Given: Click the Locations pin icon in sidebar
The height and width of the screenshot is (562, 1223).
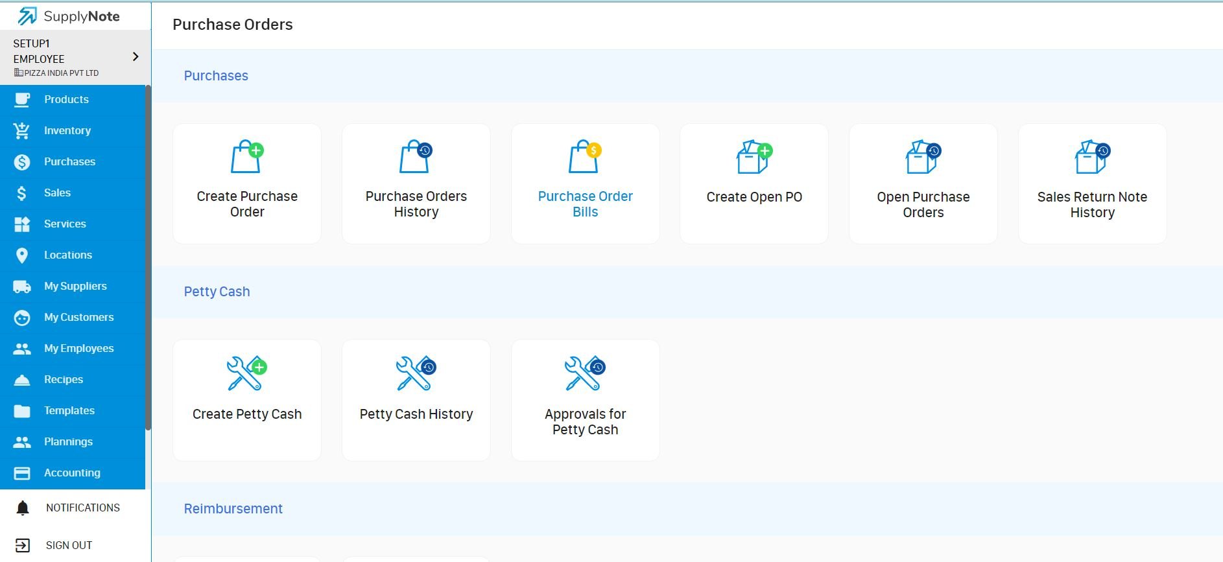Looking at the screenshot, I should [22, 255].
